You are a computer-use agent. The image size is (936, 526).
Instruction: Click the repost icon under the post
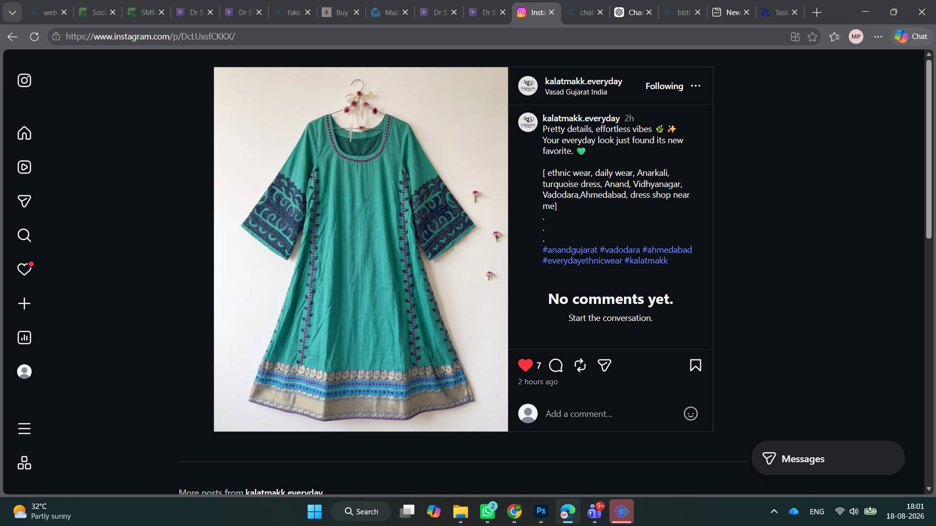580,365
